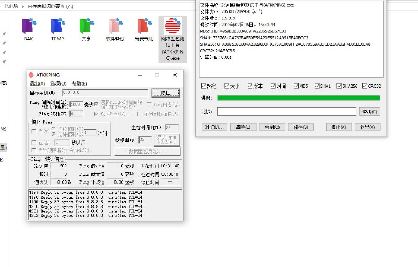418x267 pixels.
Task: Toggle the SHA256 checkbox
Action: coord(340,86)
